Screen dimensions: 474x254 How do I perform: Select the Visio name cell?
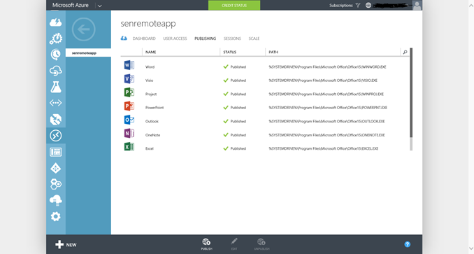(149, 80)
